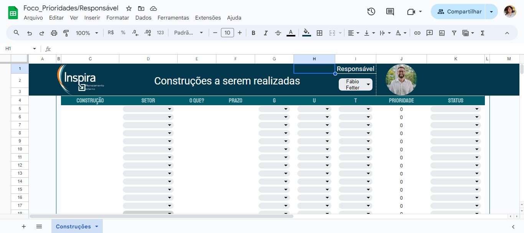This screenshot has height=233, width=524.
Task: Click the borders grid icon
Action: coord(319,33)
